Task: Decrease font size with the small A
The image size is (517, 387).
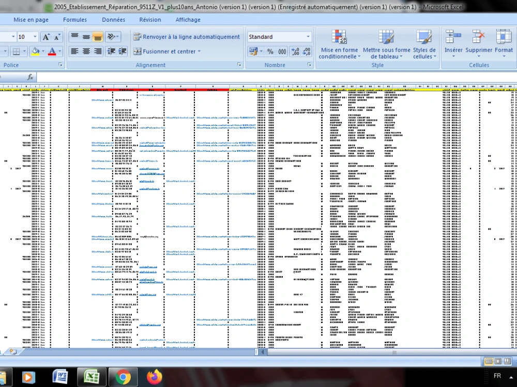Action: tap(57, 37)
